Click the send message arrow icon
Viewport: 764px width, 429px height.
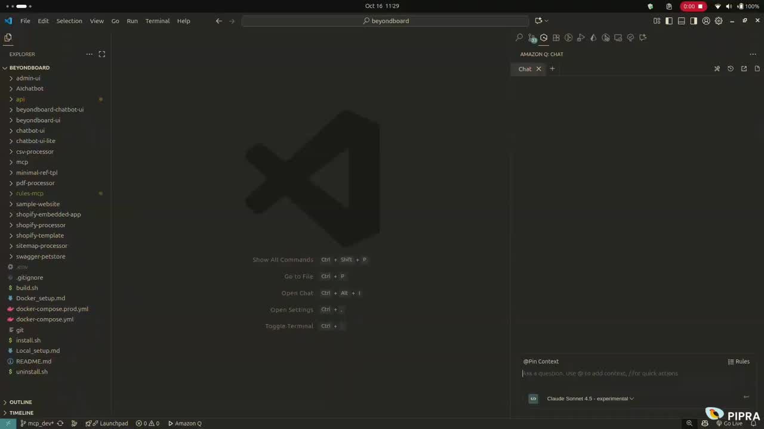coord(746,397)
